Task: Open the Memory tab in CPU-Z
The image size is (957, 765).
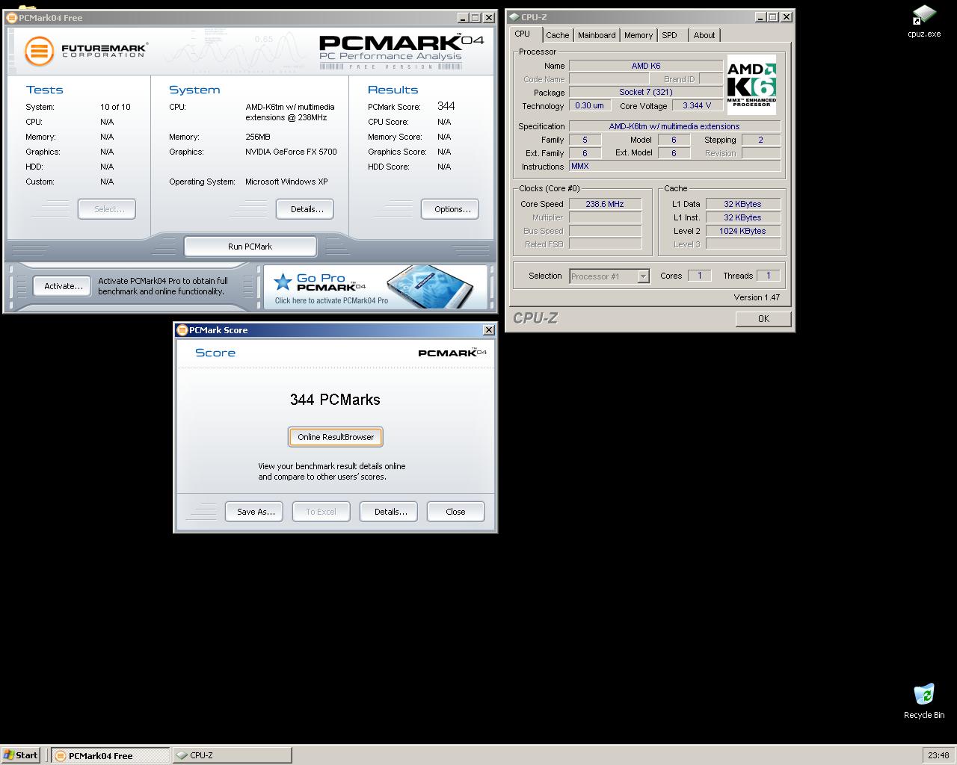Action: click(x=638, y=35)
